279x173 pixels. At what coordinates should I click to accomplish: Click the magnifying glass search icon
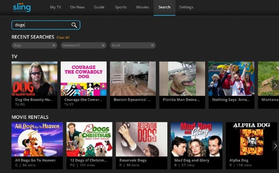[x=74, y=25]
